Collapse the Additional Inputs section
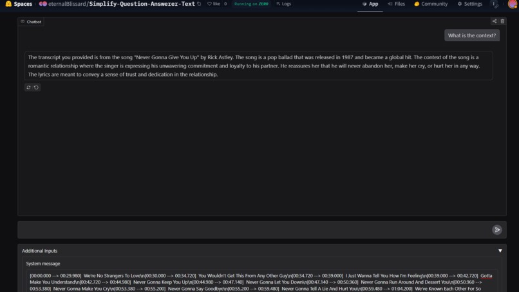Image resolution: width=519 pixels, height=292 pixels. pos(500,251)
